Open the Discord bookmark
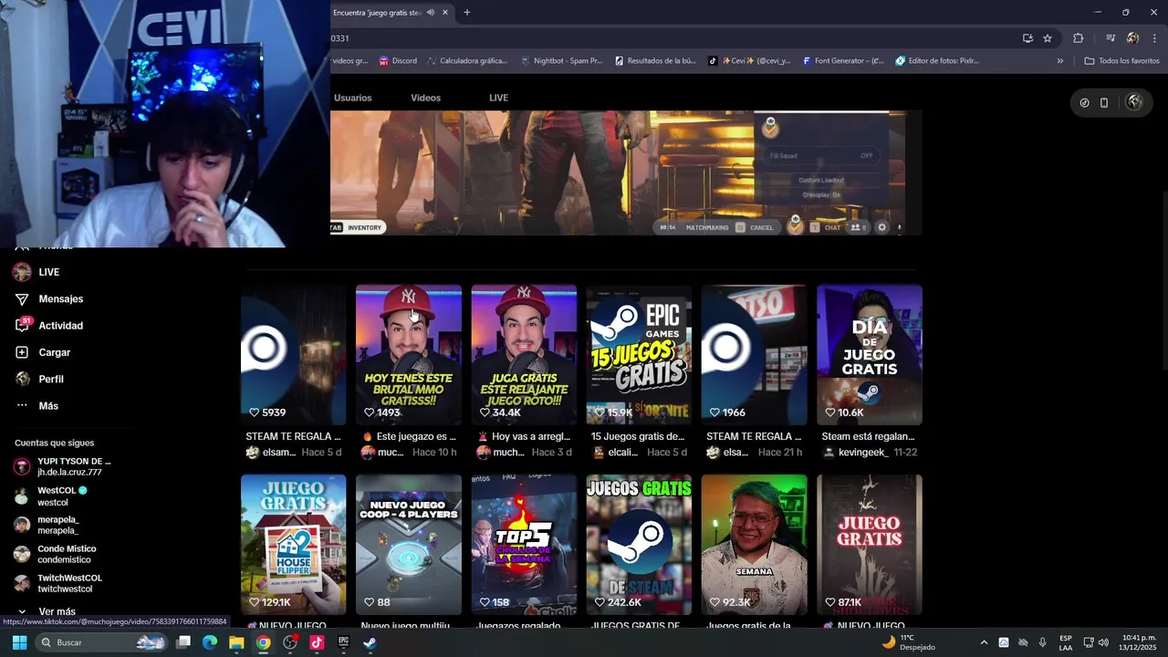The width and height of the screenshot is (1168, 657). pyautogui.click(x=398, y=61)
